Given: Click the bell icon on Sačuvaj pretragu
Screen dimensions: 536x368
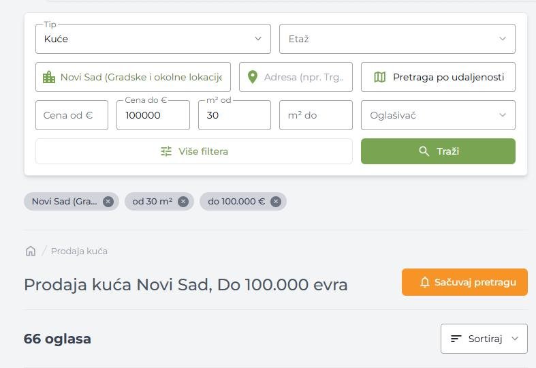Looking at the screenshot, I should [x=425, y=282].
